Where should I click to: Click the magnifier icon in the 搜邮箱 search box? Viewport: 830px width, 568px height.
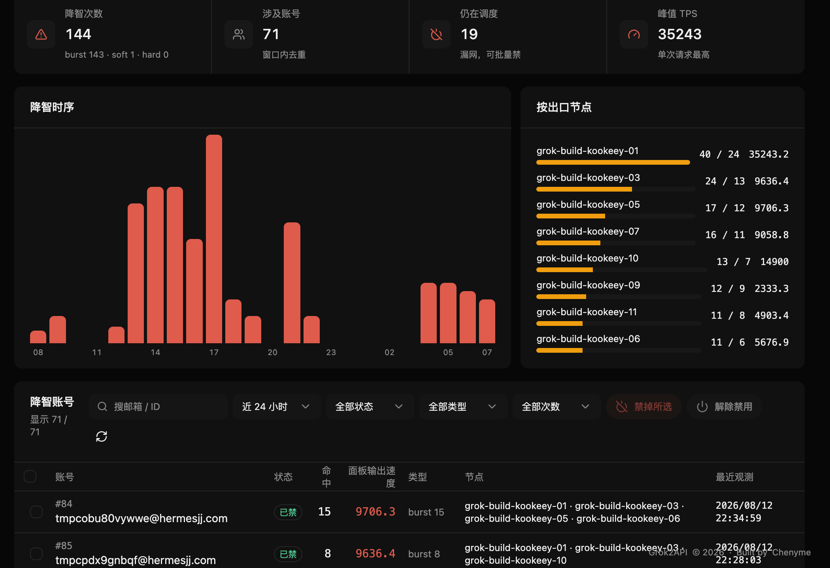click(x=102, y=406)
